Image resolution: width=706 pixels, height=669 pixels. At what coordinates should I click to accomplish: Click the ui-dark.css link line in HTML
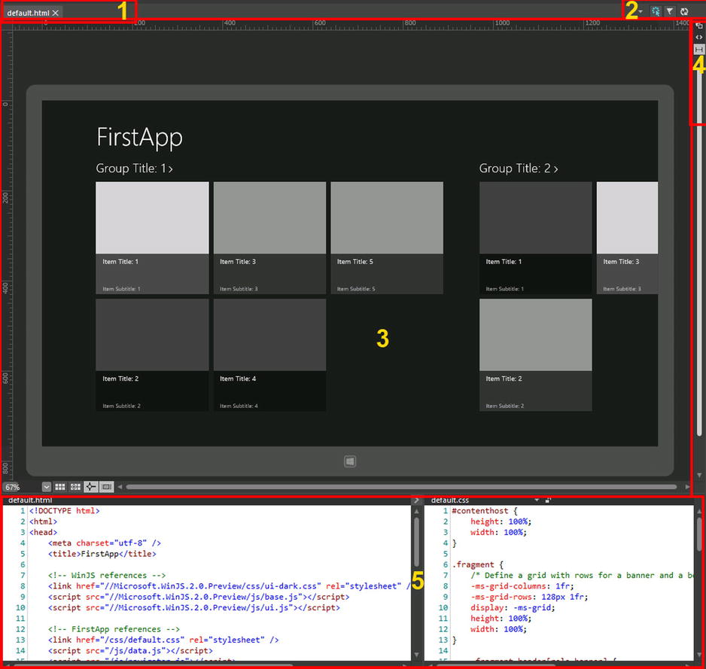(x=229, y=587)
